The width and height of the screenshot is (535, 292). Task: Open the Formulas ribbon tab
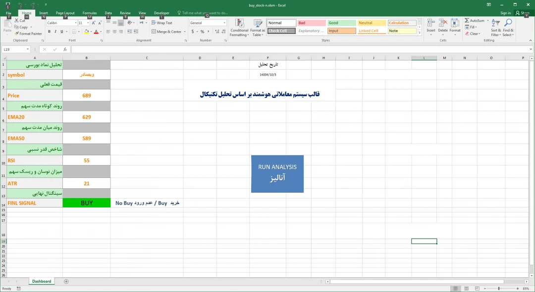(90, 13)
